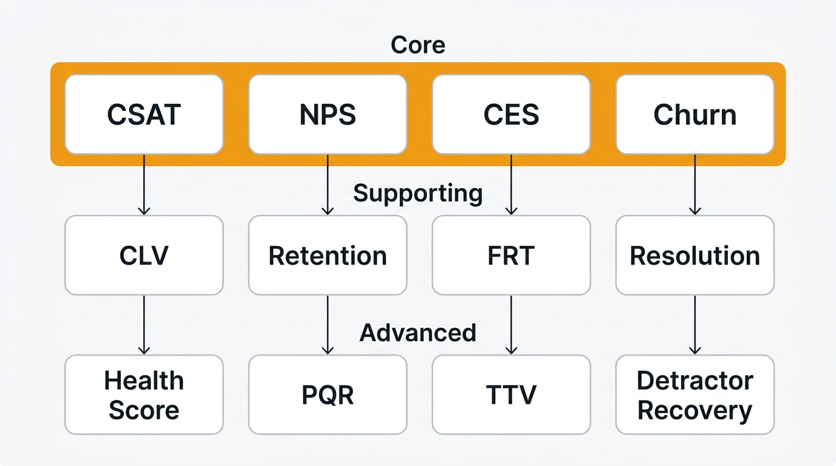This screenshot has width=836, height=466.
Task: Select the arrow from Resolution to Detractor Recovery
Action: click(695, 325)
